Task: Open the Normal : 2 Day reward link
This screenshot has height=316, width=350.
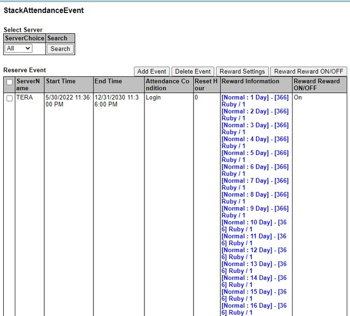Action: (x=255, y=115)
